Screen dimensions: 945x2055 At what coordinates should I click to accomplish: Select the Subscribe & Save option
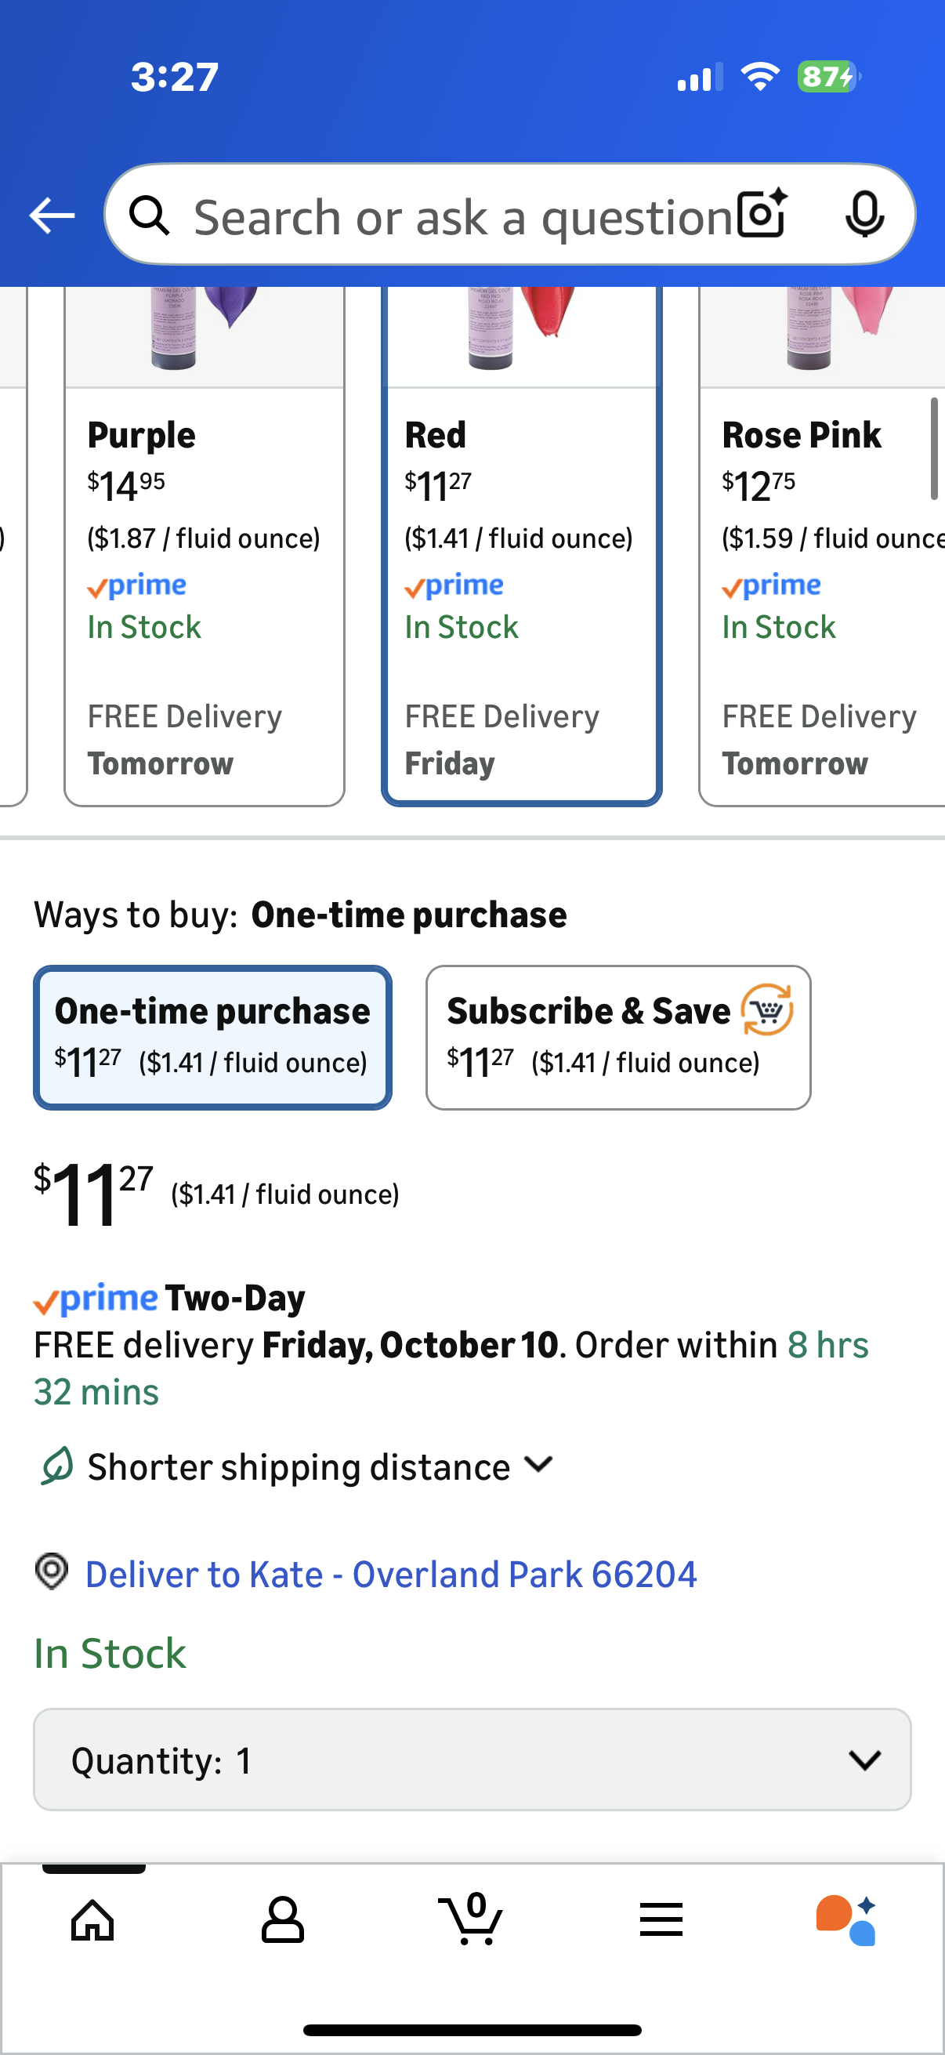[x=618, y=1037]
